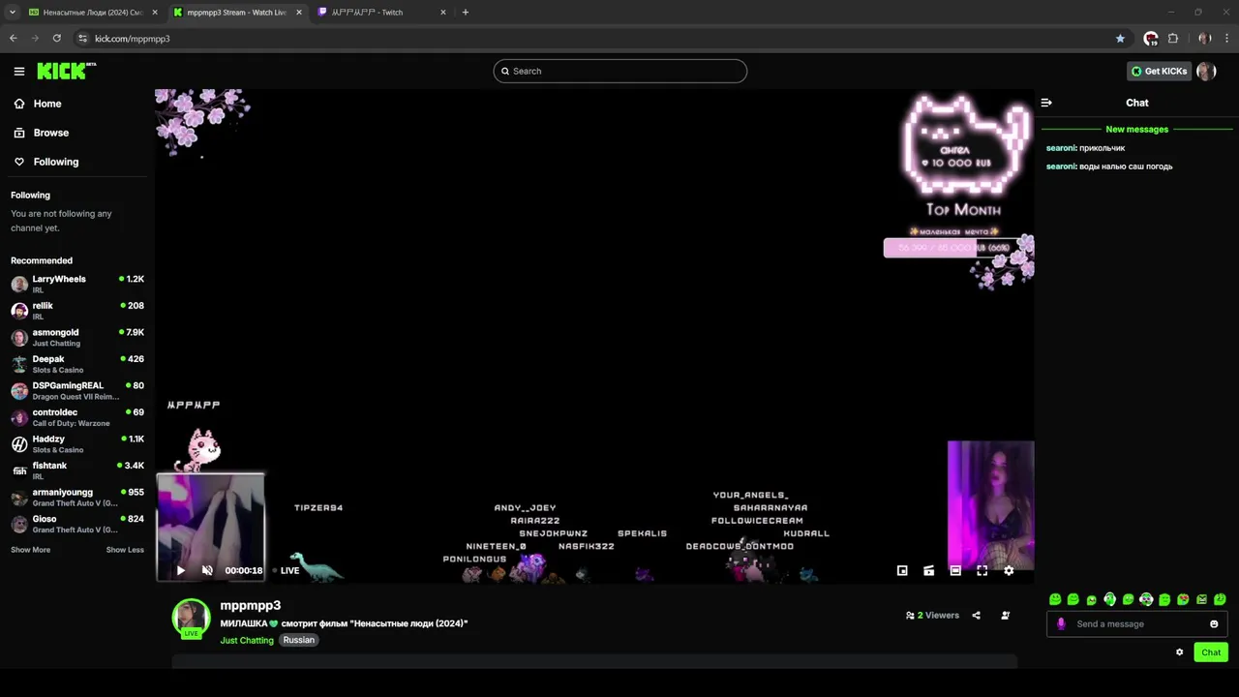Image resolution: width=1239 pixels, height=697 pixels.
Task: Reload the page
Action: tap(57, 39)
